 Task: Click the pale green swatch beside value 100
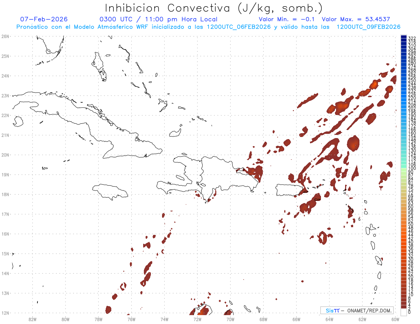pyautogui.click(x=404, y=170)
